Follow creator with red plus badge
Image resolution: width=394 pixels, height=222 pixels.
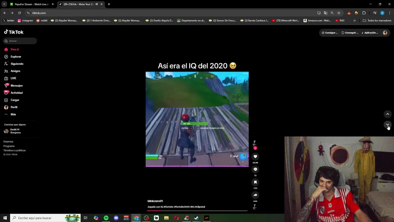[x=255, y=148]
